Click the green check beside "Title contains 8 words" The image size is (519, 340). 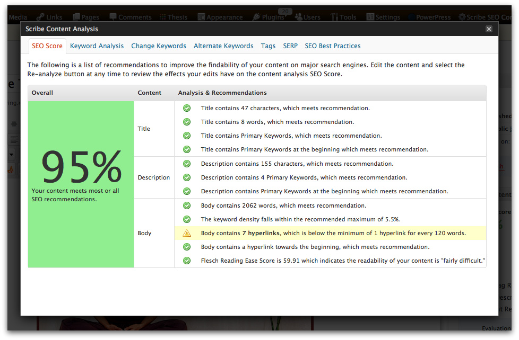coord(187,122)
